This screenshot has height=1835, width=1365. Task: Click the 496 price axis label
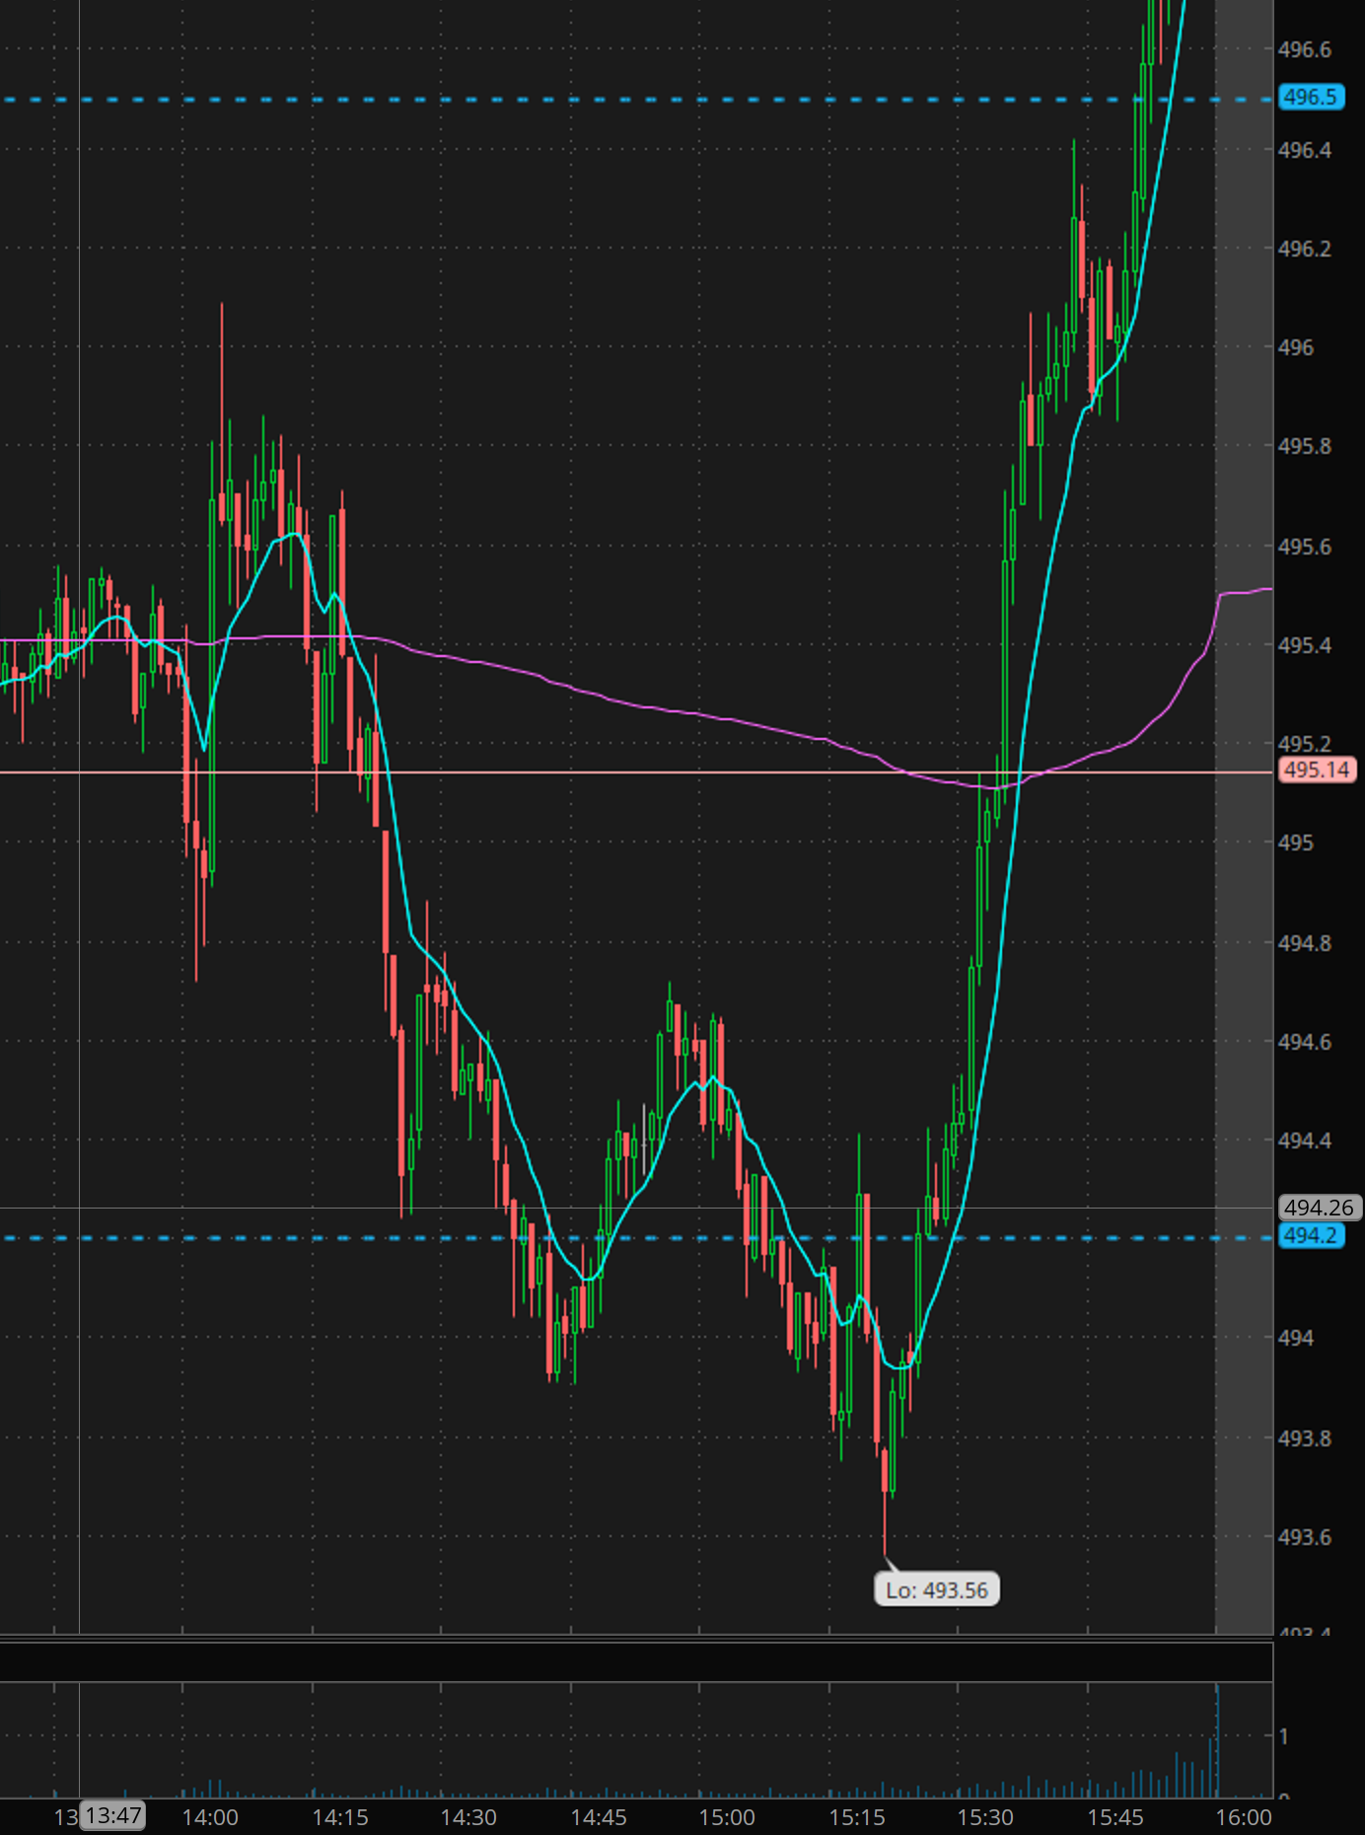1296,347
